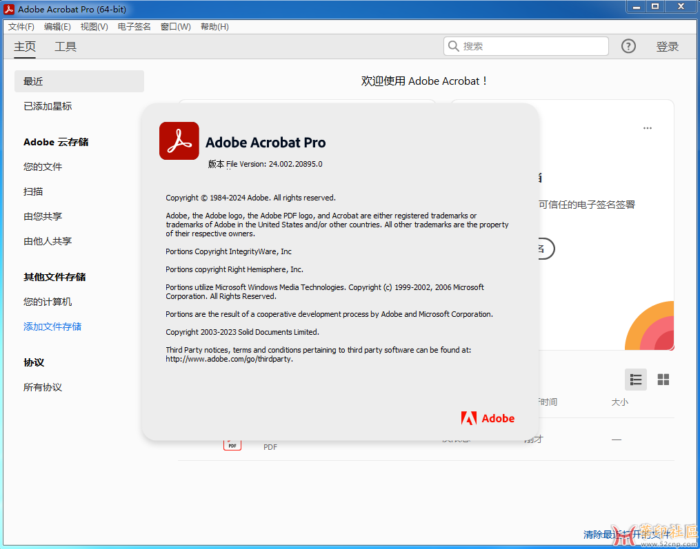Show files under 由您共享
This screenshot has width=700, height=549.
43,216
